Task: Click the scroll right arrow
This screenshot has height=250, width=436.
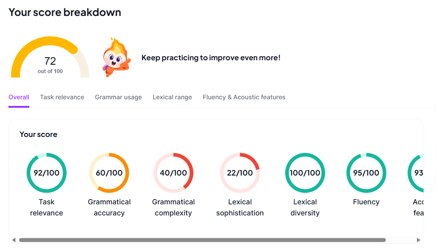Action: coord(418,240)
